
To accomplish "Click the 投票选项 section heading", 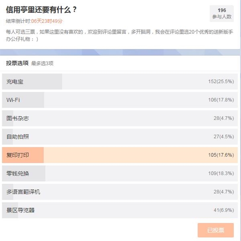I will tap(17, 63).
